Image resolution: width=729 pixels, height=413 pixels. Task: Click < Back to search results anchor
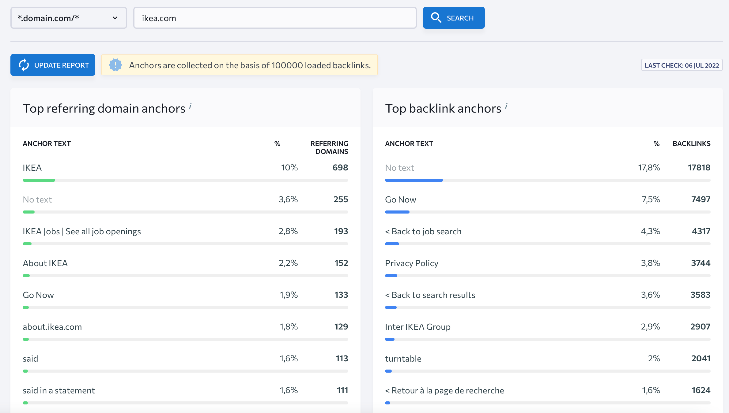[430, 295]
